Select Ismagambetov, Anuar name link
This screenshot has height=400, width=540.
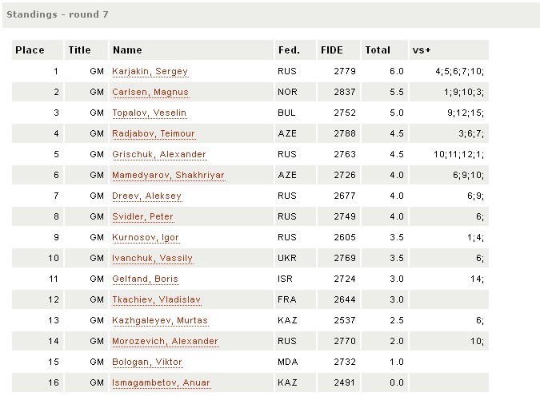(161, 382)
